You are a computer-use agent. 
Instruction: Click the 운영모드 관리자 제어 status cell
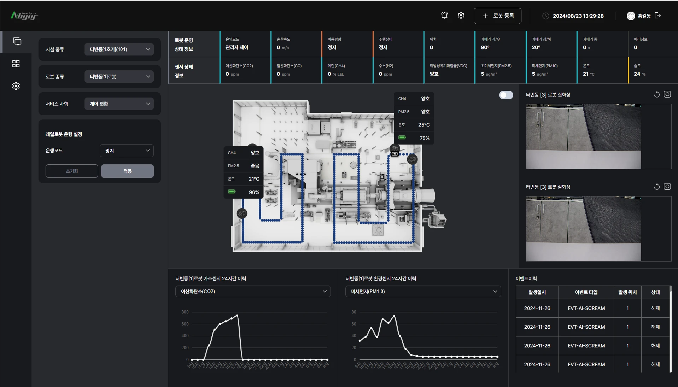tap(245, 44)
